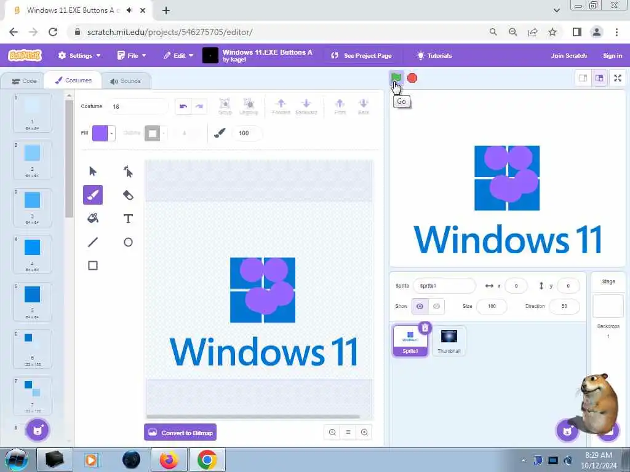This screenshot has width=630, height=472.
Task: Click Join Scratch
Action: coord(568,55)
